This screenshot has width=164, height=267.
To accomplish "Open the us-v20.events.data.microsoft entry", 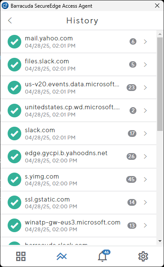I will 78,88.
